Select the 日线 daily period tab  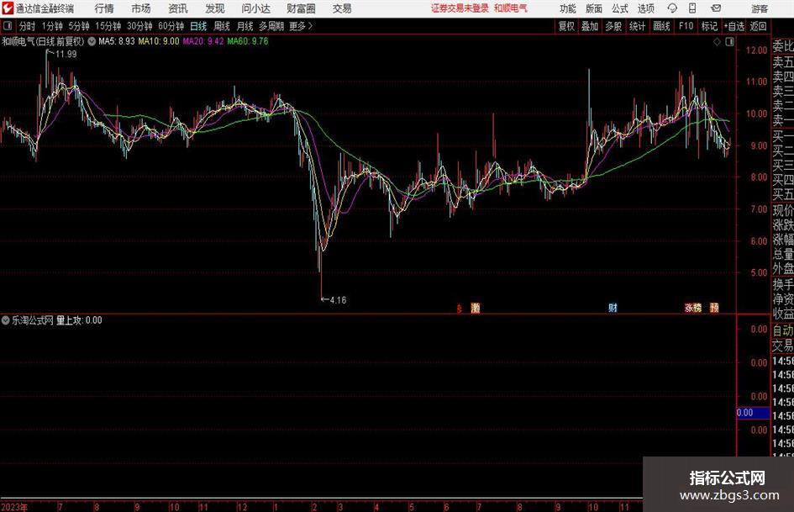(198, 26)
